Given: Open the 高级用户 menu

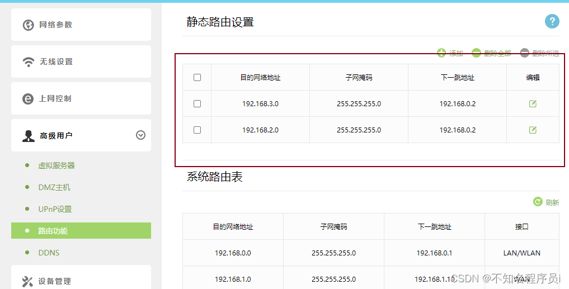Looking at the screenshot, I should tap(81, 135).
